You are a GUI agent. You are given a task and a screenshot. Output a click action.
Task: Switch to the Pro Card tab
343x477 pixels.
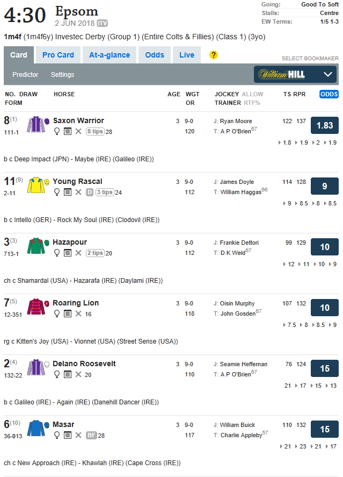coord(58,55)
